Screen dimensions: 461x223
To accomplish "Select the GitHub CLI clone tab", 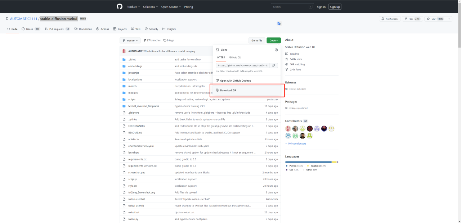I will [235, 58].
